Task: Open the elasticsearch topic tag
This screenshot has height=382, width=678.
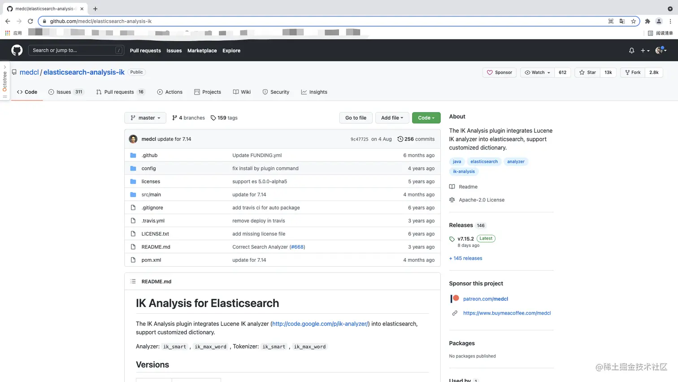Action: coord(484,162)
